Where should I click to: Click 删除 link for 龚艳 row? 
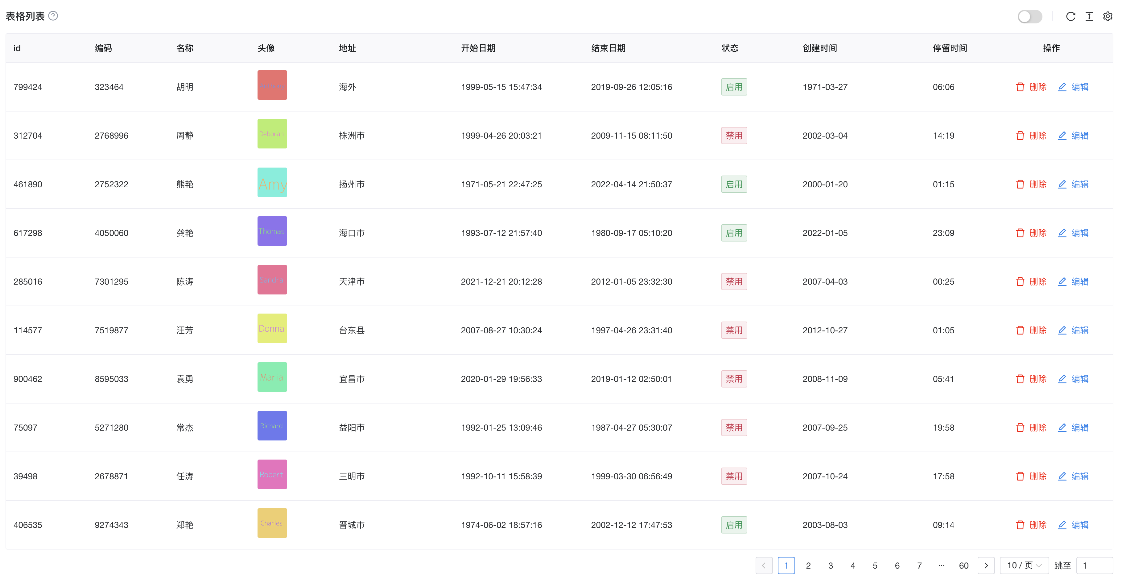click(1037, 233)
